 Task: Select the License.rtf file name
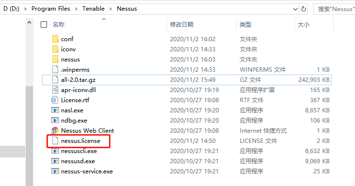pyautogui.click(x=75, y=100)
